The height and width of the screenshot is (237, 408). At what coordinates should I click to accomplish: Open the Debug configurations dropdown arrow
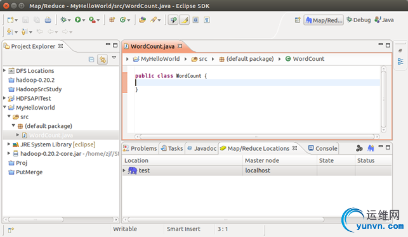[x=69, y=20]
